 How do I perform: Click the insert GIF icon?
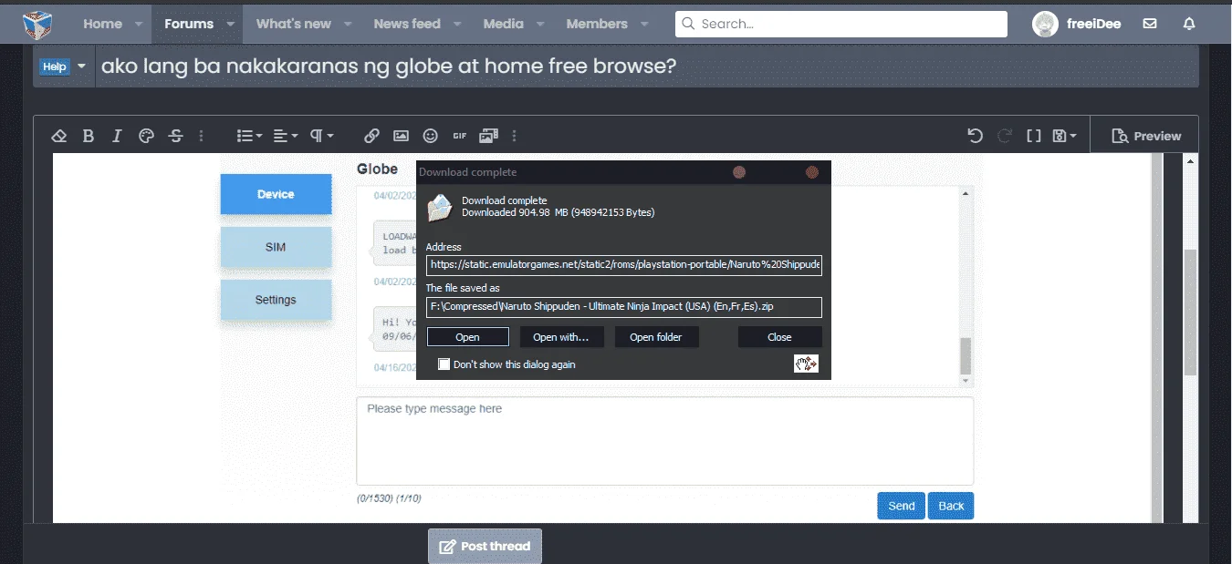coord(459,136)
